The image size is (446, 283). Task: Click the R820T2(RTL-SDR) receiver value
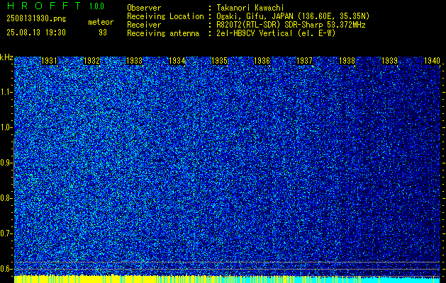(291, 25)
